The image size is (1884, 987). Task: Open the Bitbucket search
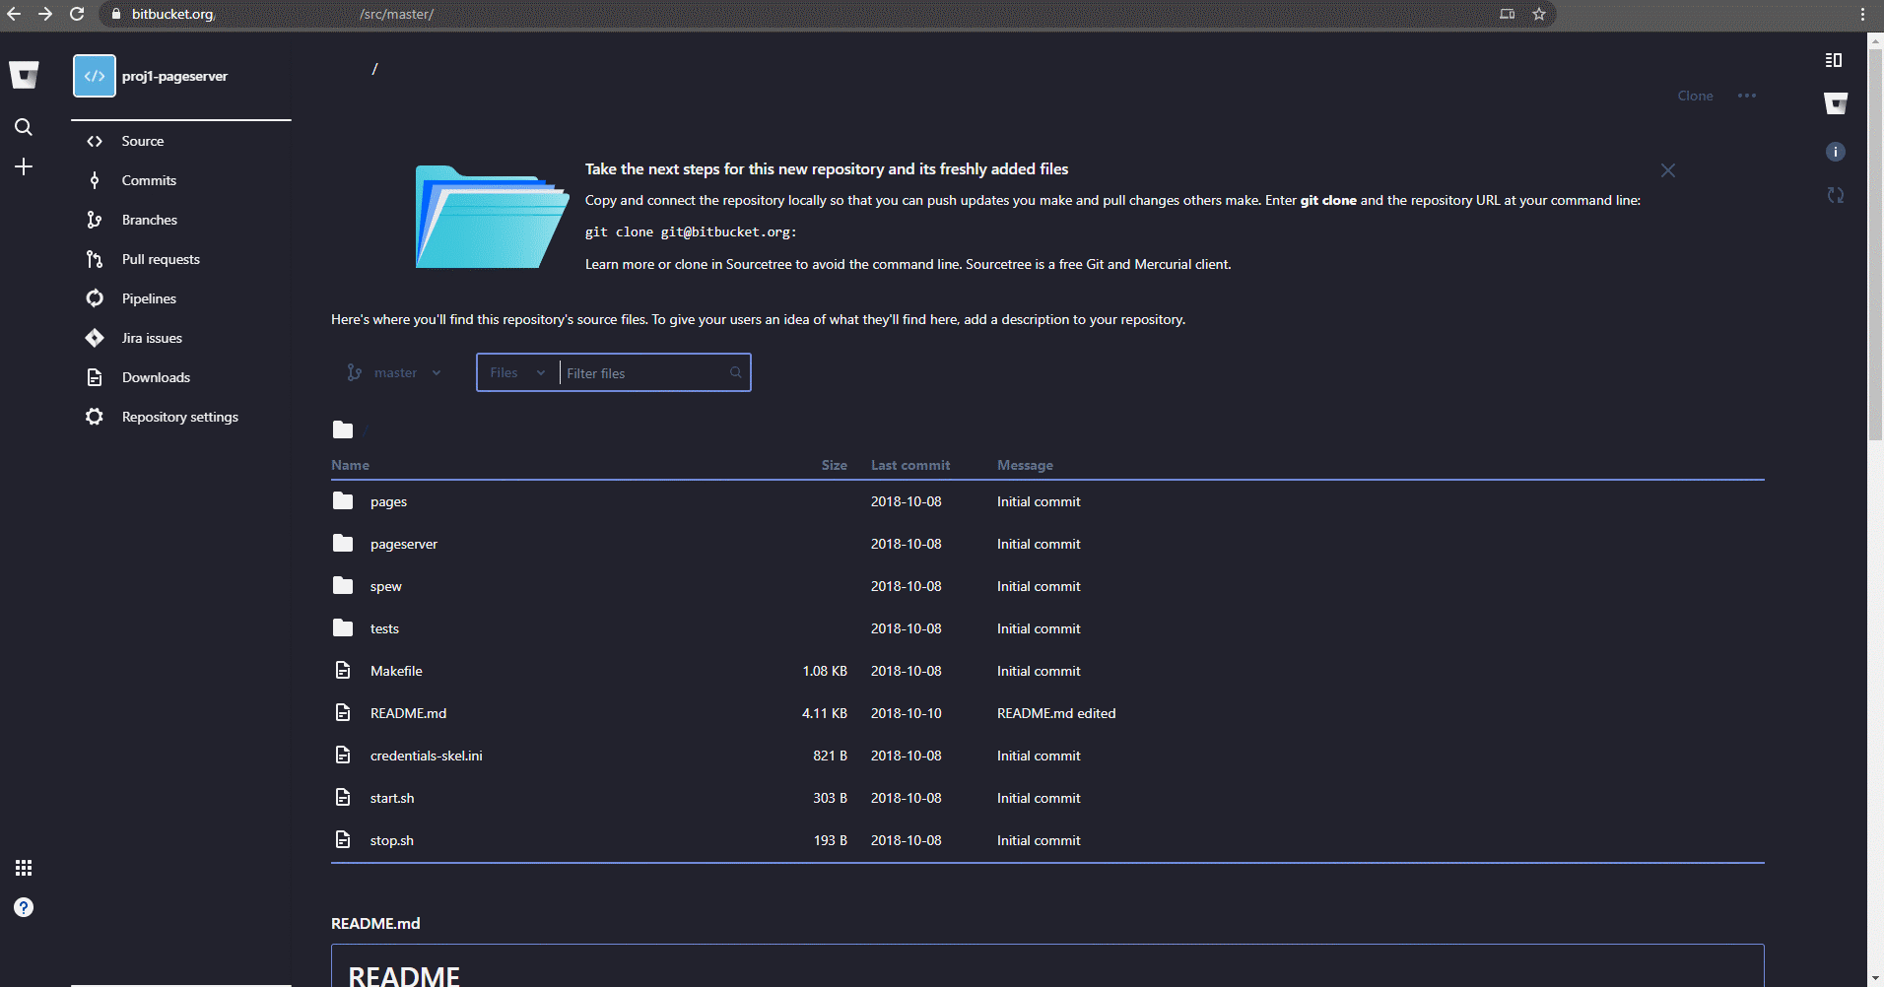pos(23,127)
